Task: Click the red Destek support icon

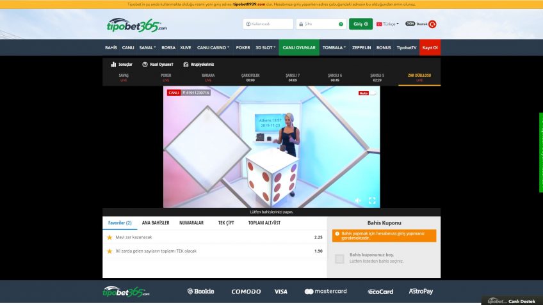Action: tap(432, 24)
